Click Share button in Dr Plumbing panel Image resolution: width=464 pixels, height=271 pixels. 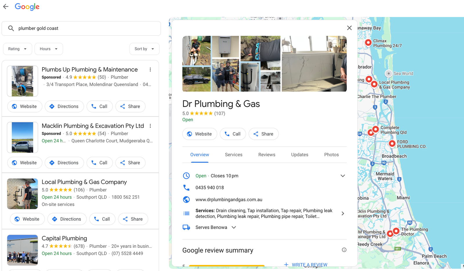(x=263, y=134)
